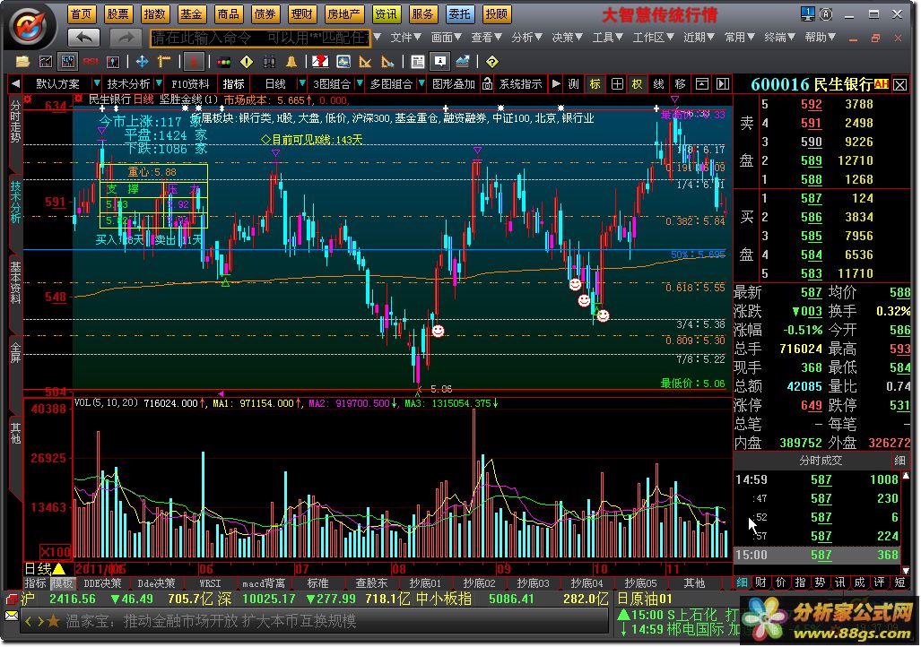Click the yellow diamond exclamation warning icon
921x647 pixels.
point(247,62)
